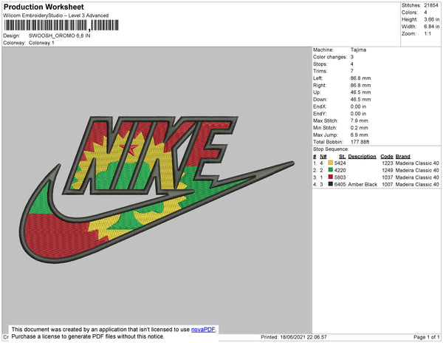Click the width value '6.84 in'
The width and height of the screenshot is (443, 343).
pos(431,27)
